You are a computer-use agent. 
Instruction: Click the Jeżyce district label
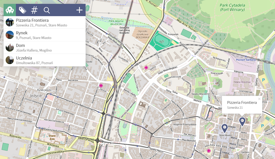pyautogui.click(x=36, y=96)
